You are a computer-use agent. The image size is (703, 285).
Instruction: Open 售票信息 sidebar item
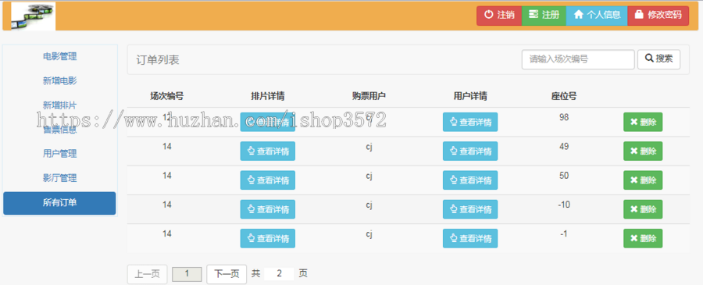pyautogui.click(x=59, y=130)
